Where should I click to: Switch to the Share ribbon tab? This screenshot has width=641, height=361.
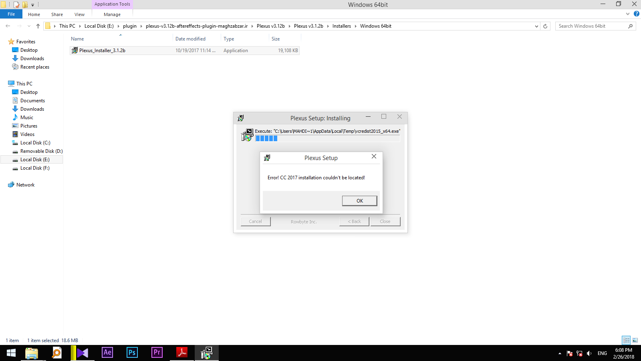pyautogui.click(x=57, y=14)
